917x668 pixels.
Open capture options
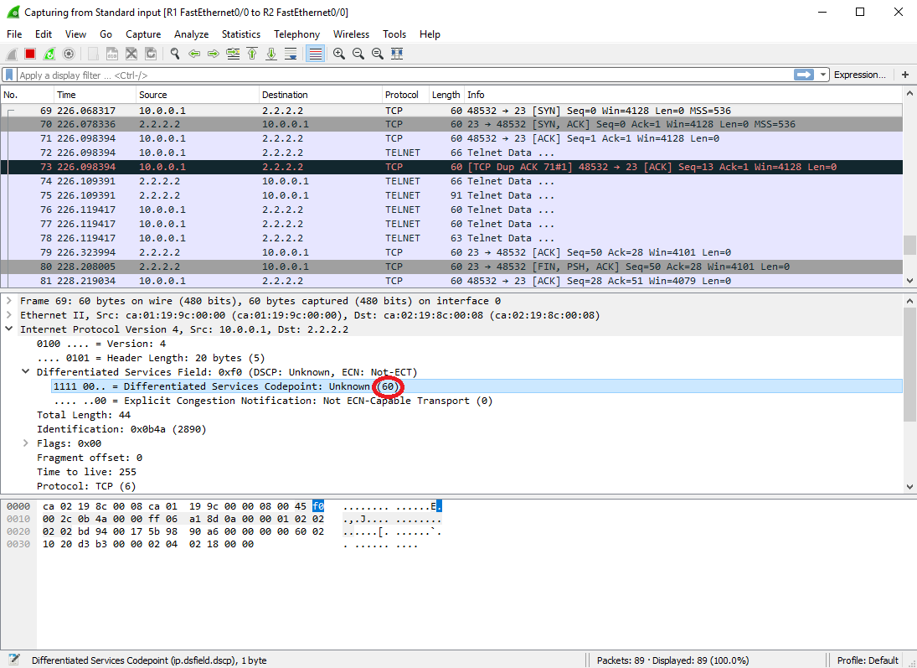[x=70, y=53]
